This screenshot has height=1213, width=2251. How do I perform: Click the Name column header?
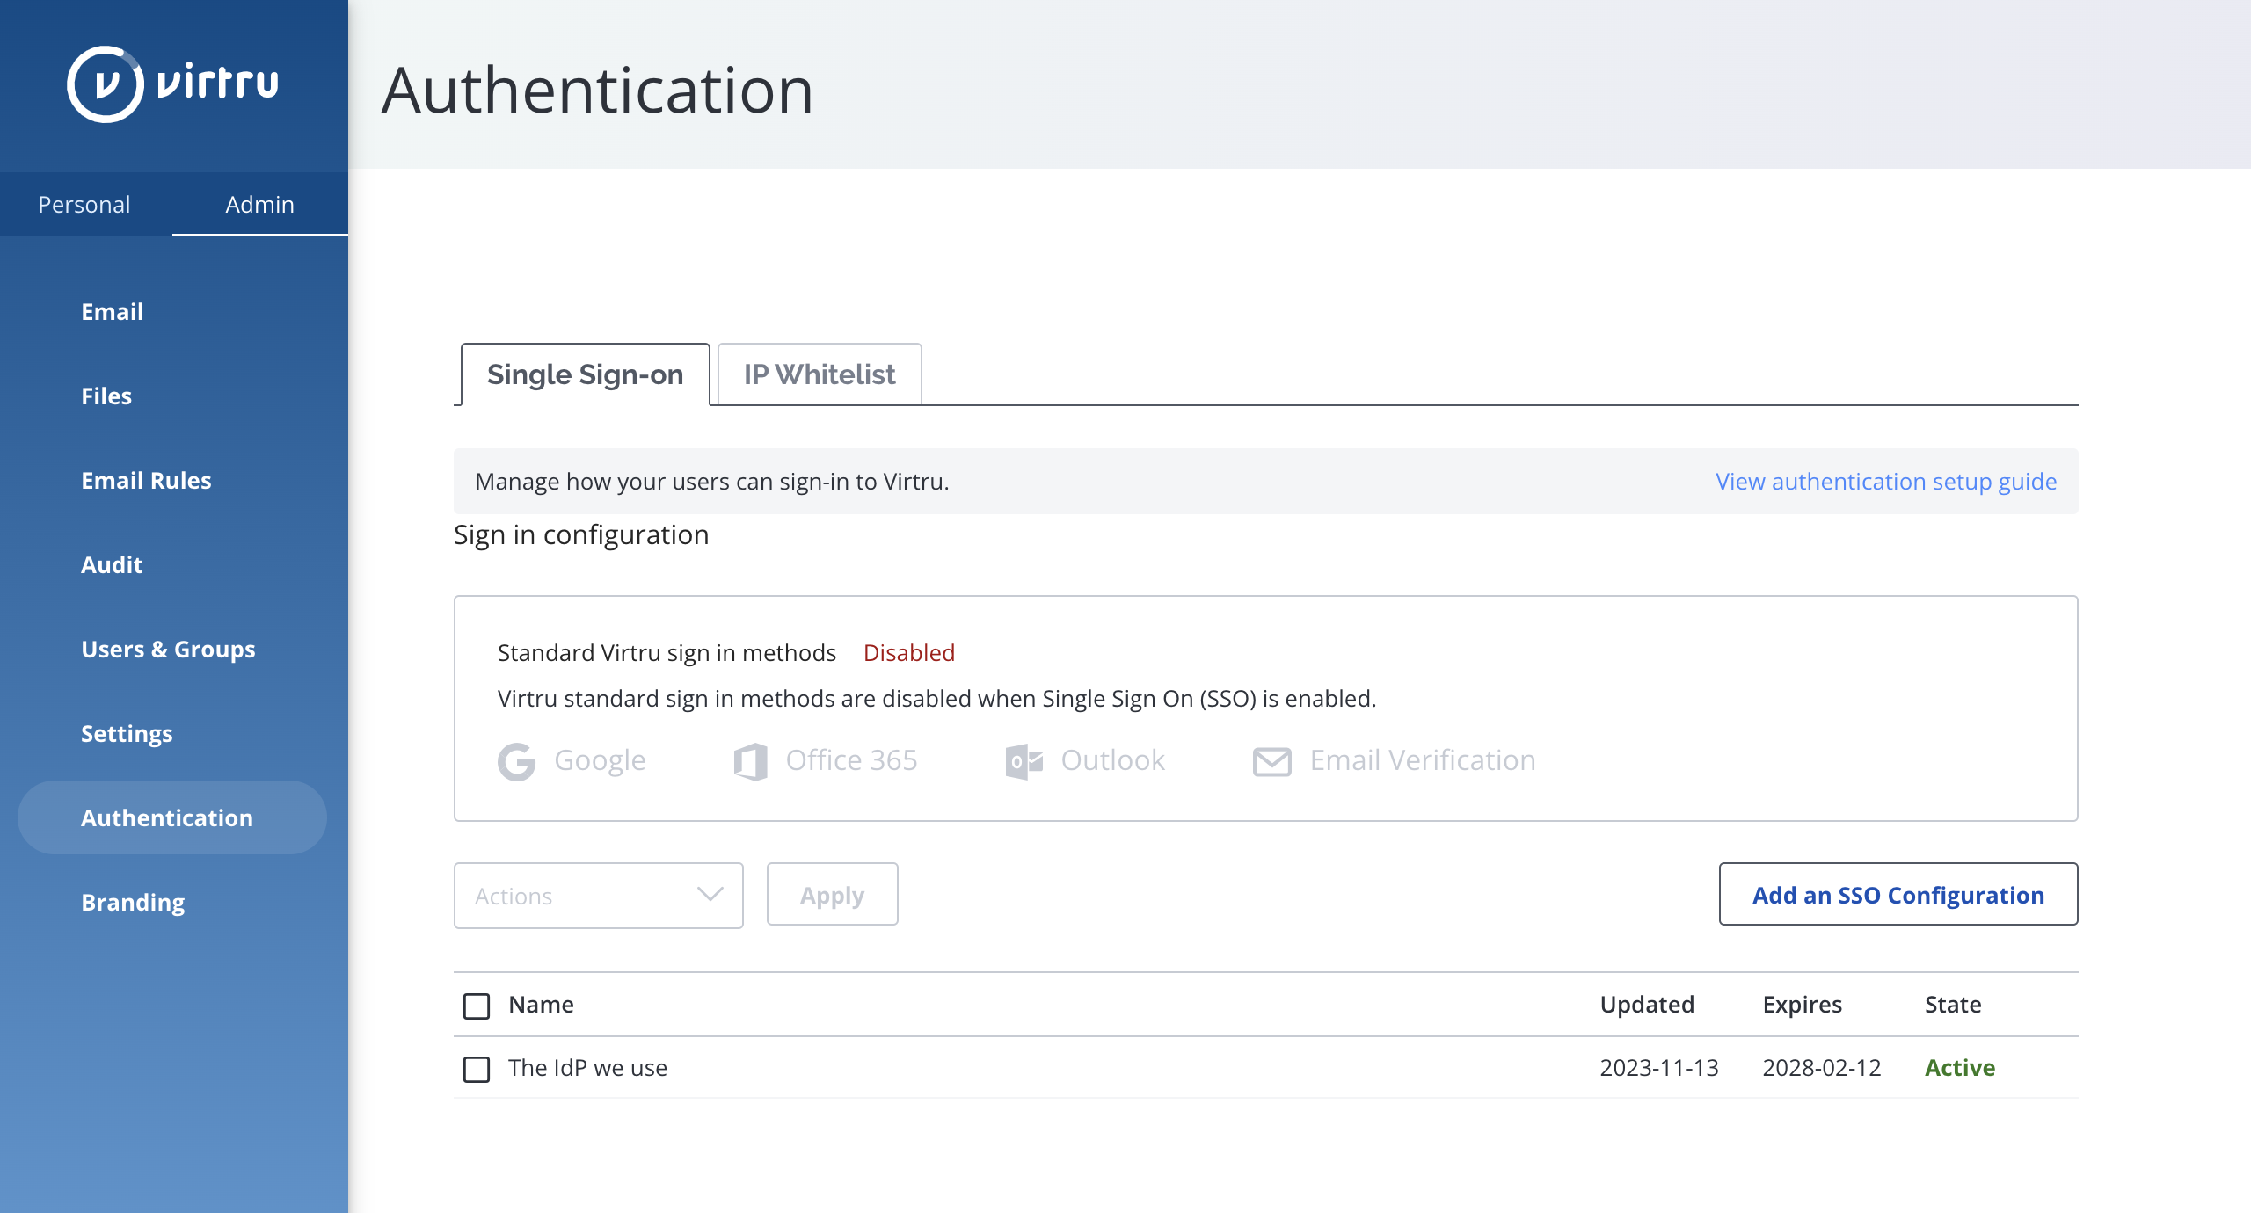(541, 1004)
